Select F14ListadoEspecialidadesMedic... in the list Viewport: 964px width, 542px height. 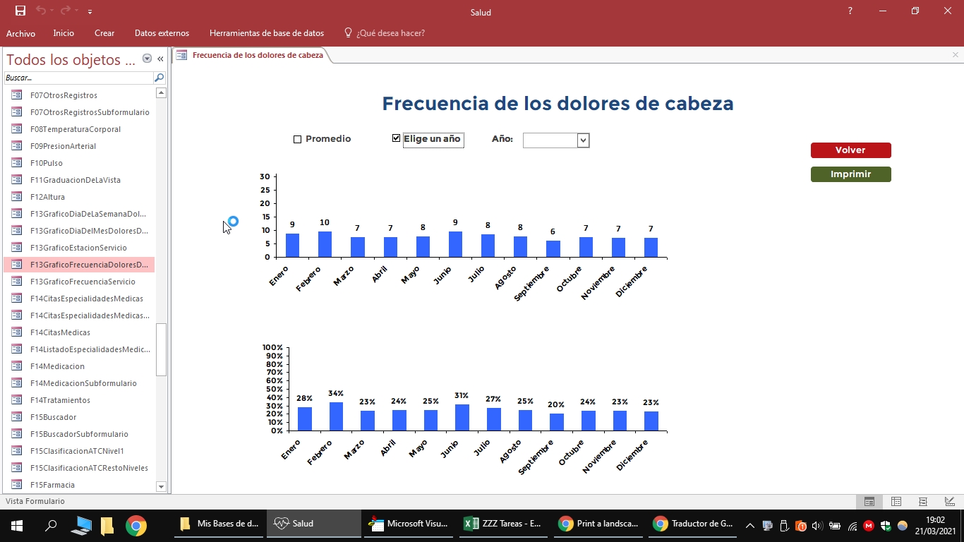79,349
